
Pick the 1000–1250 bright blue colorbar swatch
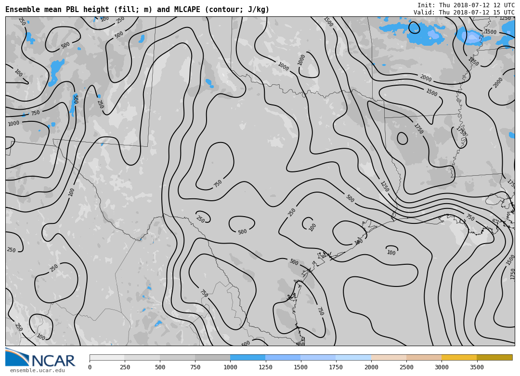248,357
